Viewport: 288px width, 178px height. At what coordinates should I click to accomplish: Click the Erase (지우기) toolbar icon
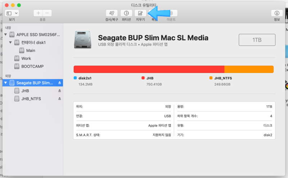pos(140,13)
